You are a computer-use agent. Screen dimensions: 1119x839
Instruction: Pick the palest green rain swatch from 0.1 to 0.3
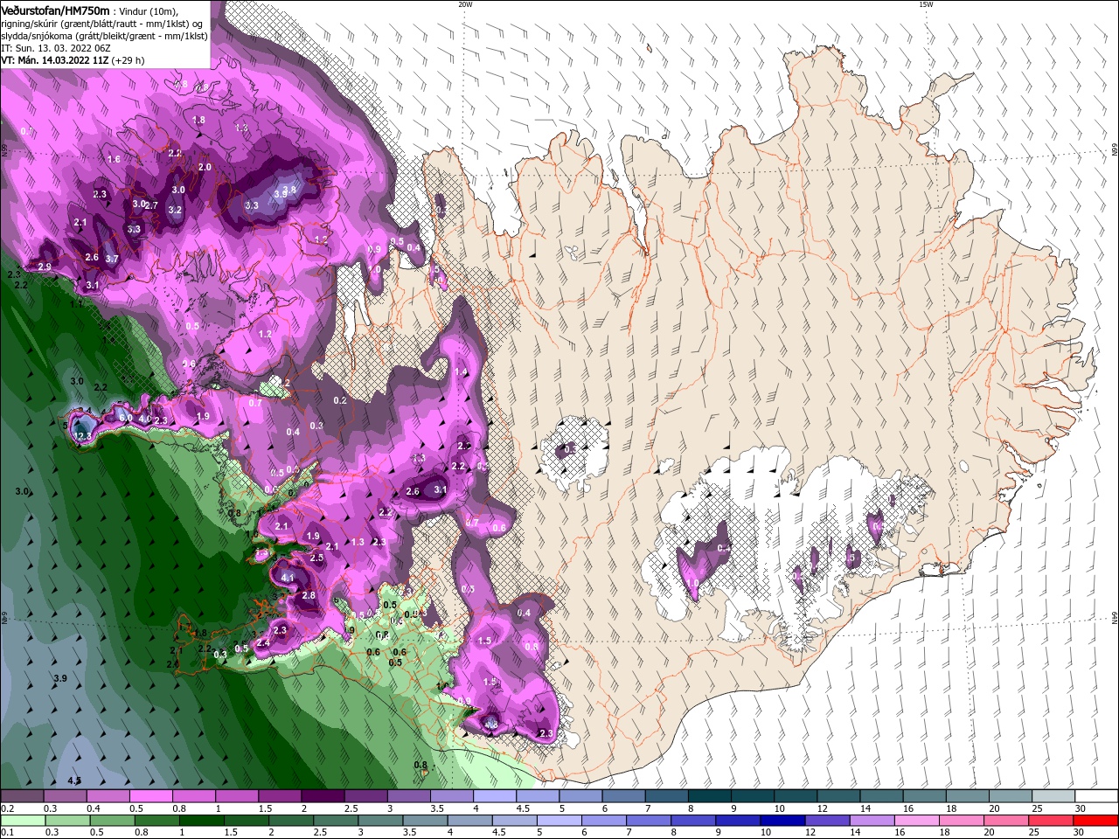(x=22, y=821)
